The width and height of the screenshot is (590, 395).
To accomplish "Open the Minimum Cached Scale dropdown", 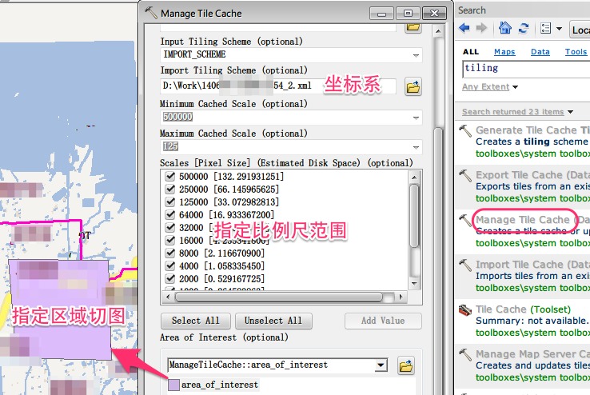I will tap(416, 118).
